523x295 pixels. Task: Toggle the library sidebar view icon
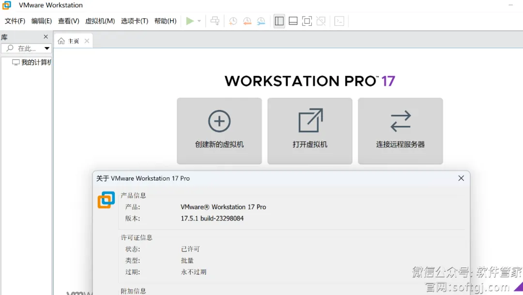pyautogui.click(x=279, y=21)
